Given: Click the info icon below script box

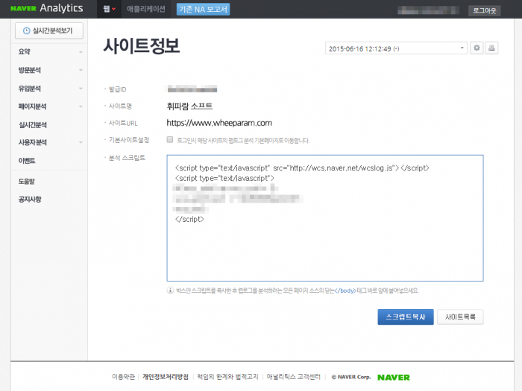Looking at the screenshot, I should coord(170,290).
